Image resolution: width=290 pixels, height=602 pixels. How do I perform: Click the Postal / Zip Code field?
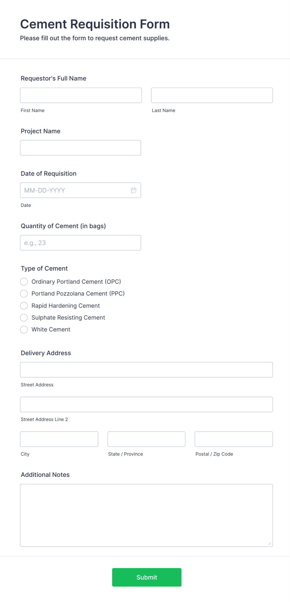click(234, 439)
